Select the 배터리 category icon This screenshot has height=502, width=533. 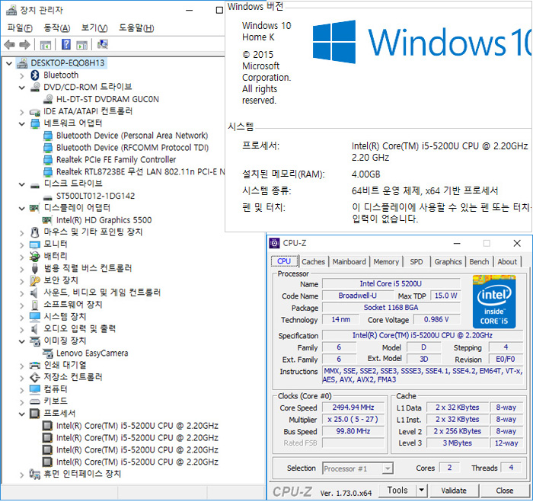point(35,256)
